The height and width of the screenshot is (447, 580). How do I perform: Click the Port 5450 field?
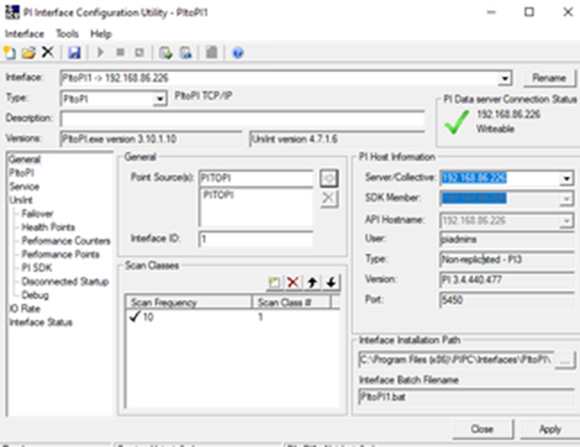tap(507, 299)
